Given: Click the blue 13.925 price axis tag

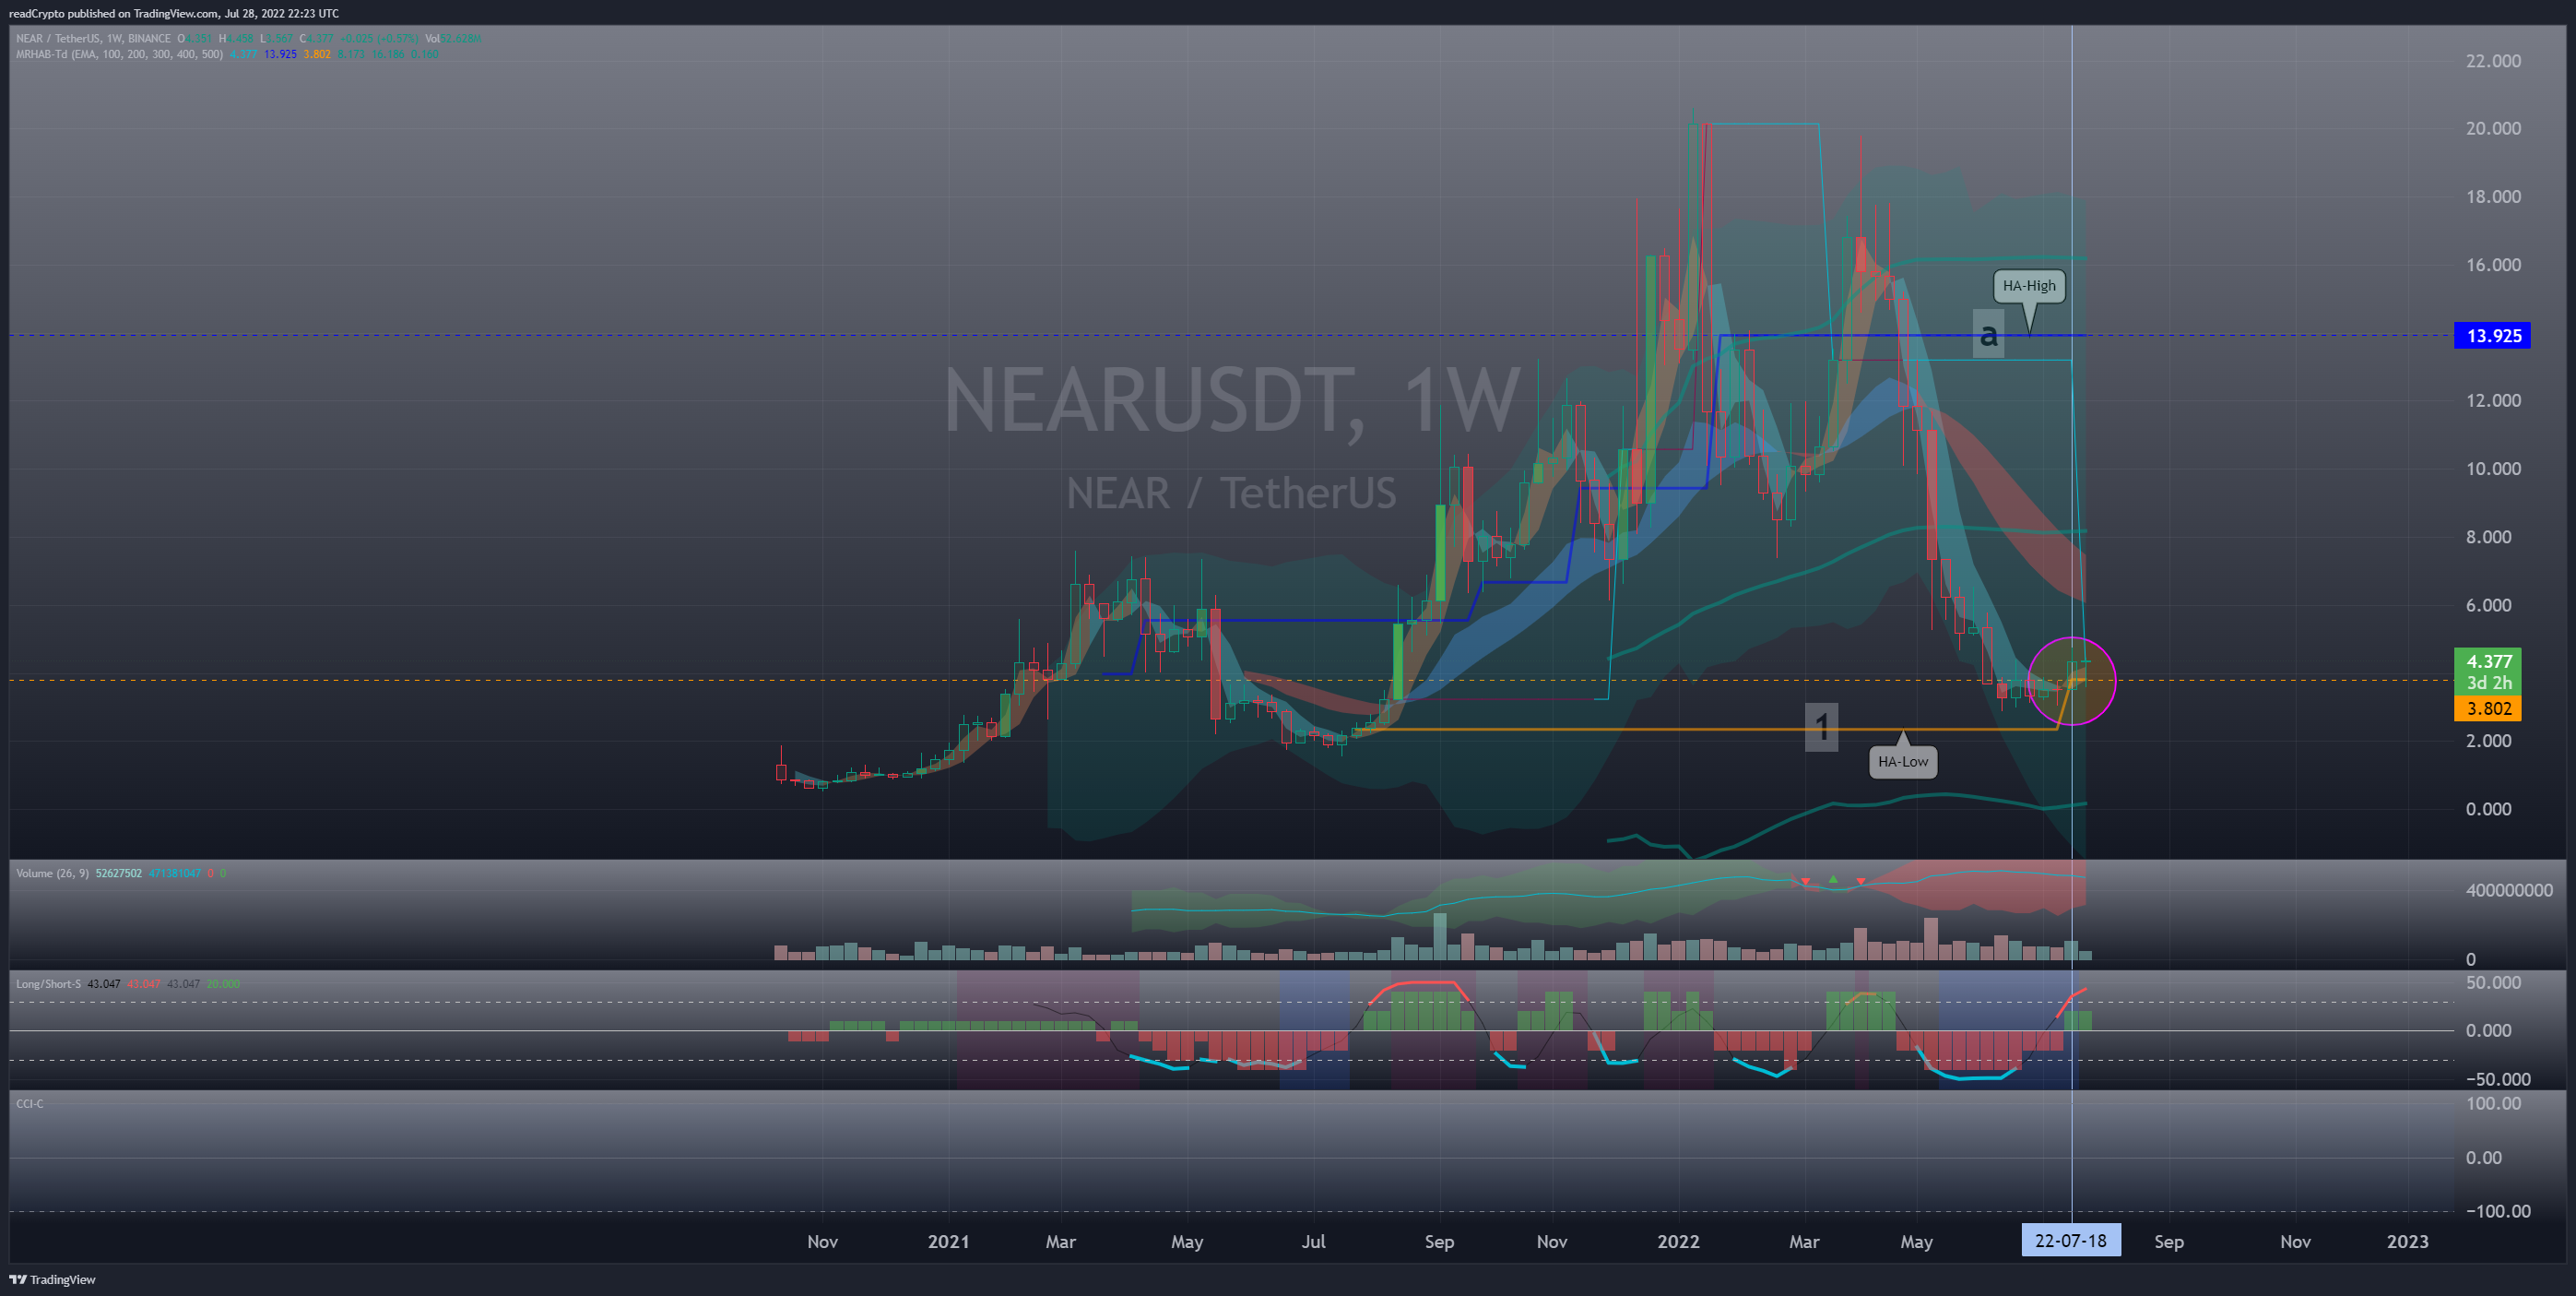Looking at the screenshot, I should pyautogui.click(x=2493, y=335).
